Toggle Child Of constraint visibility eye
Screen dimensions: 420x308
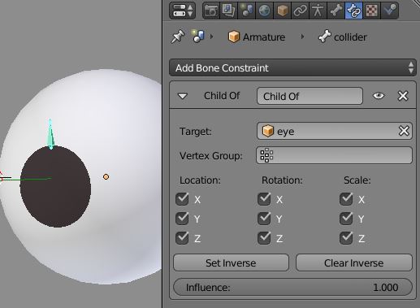(379, 96)
